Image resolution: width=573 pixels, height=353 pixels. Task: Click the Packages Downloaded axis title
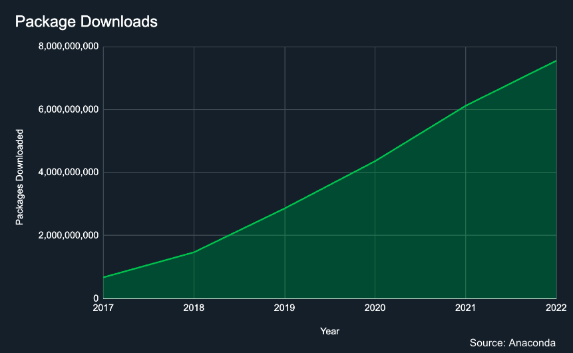click(x=19, y=177)
